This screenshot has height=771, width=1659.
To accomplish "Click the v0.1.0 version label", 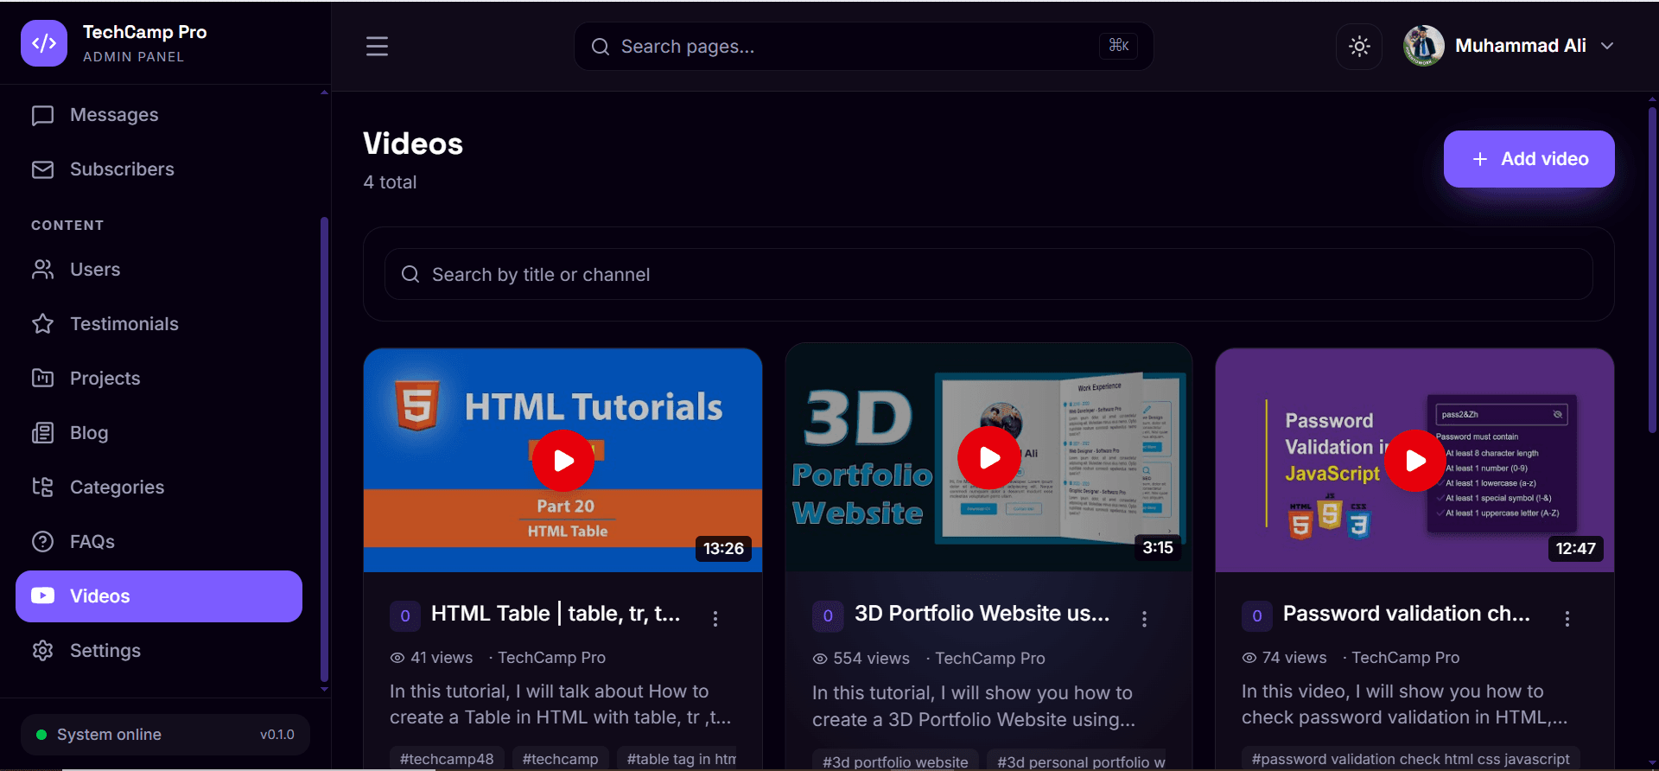I will (277, 735).
